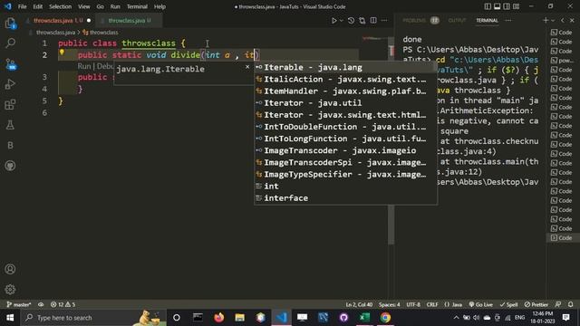Expand the new terminal launch profile dropdown
Image resolution: width=580 pixels, height=326 pixels.
coord(553,21)
